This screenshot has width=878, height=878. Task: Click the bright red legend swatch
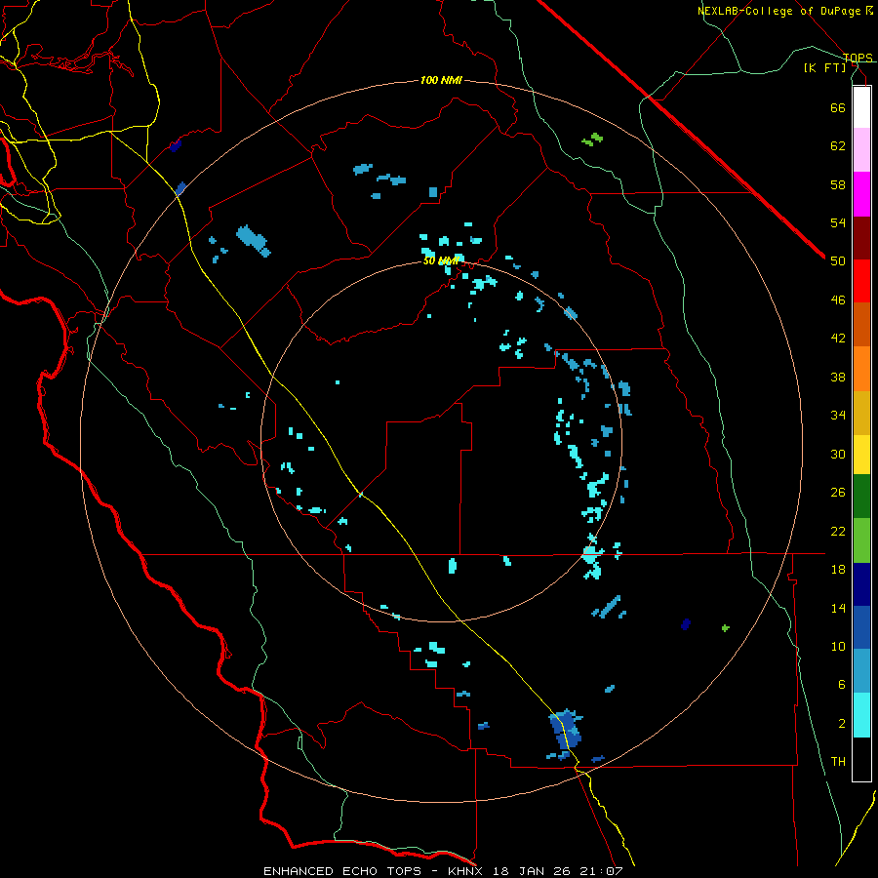point(861,281)
